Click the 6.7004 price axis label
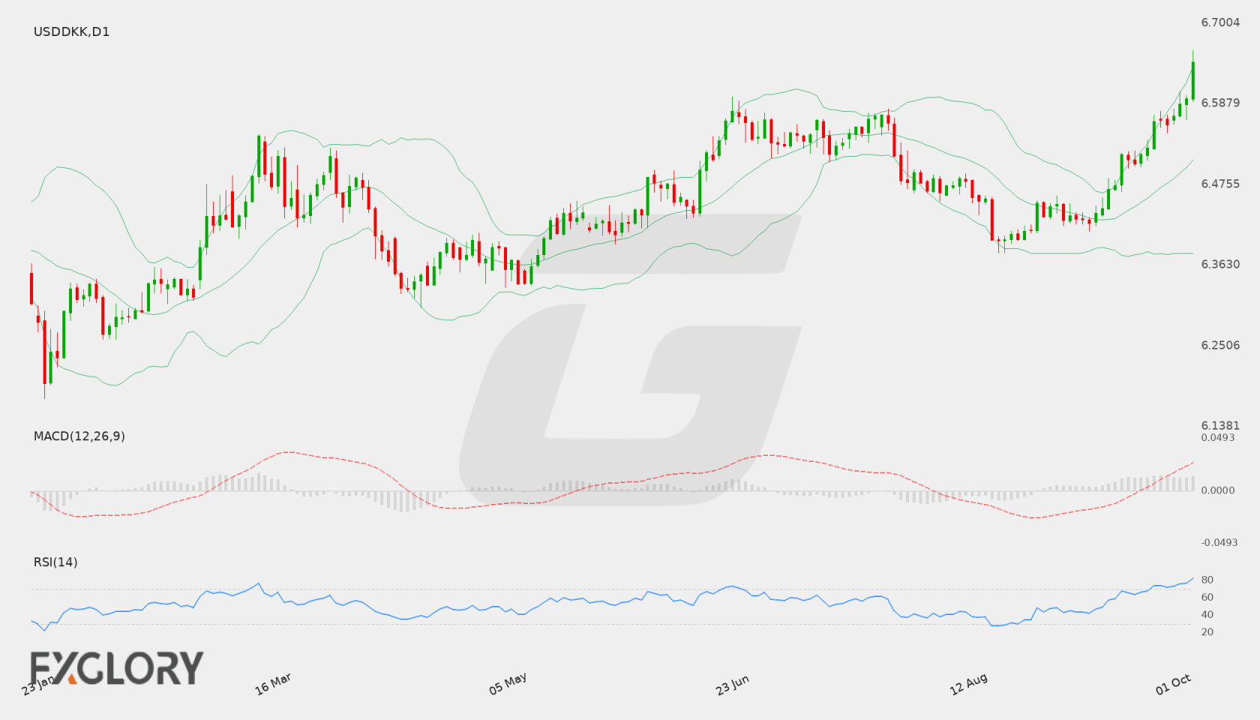Image resolution: width=1260 pixels, height=720 pixels. point(1220,22)
